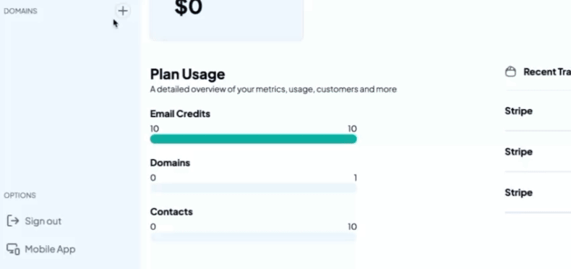Add a new domain with plus icon
Screen dimensions: 571x269
(123, 11)
